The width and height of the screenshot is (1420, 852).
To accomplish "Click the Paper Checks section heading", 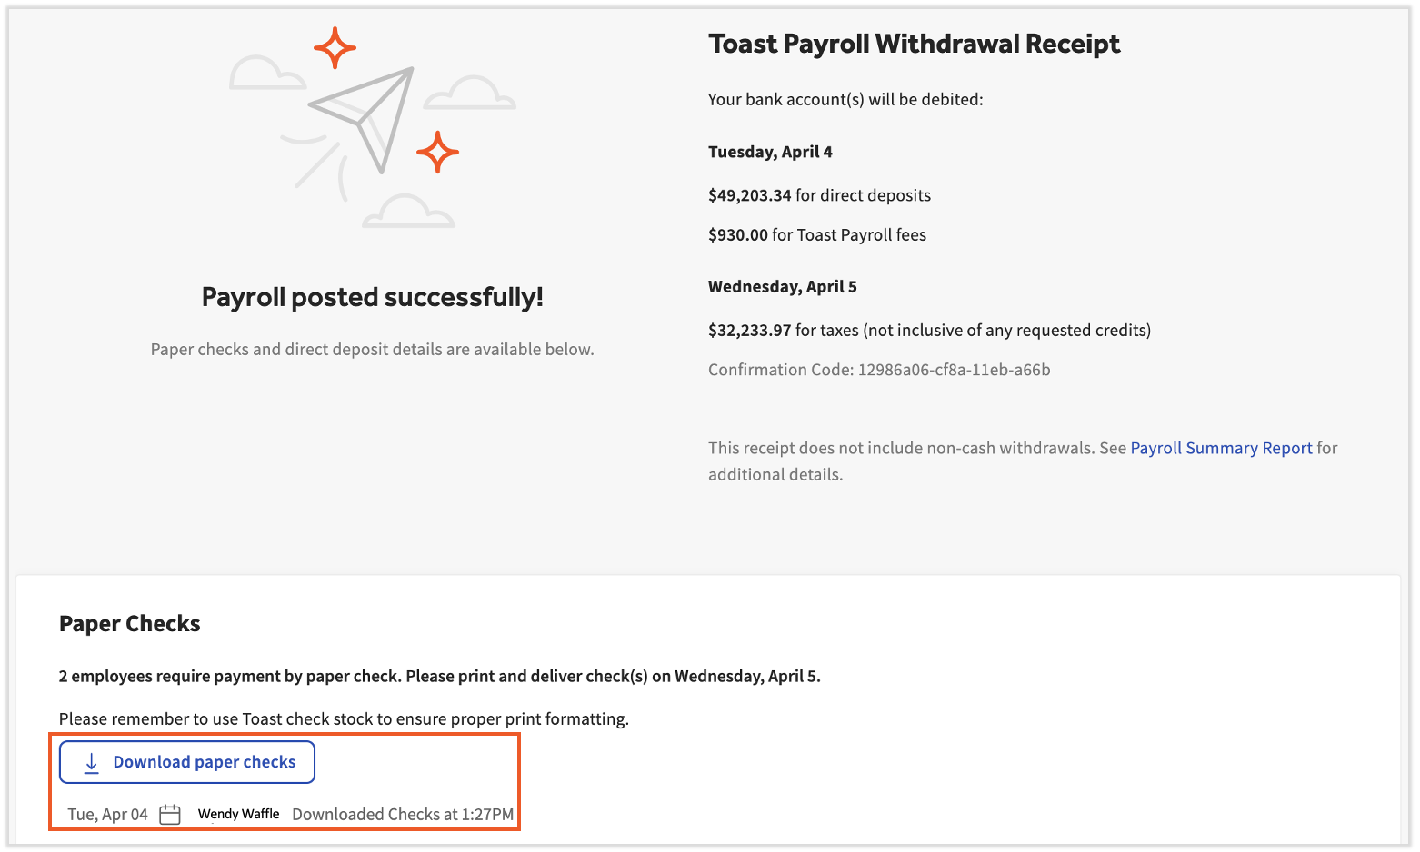I will click(x=129, y=623).
